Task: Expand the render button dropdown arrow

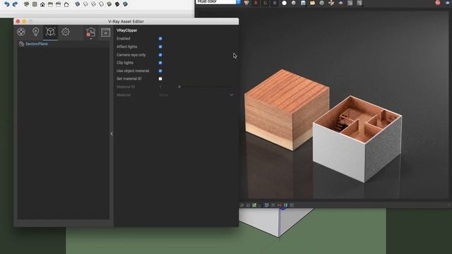Action: click(x=91, y=39)
